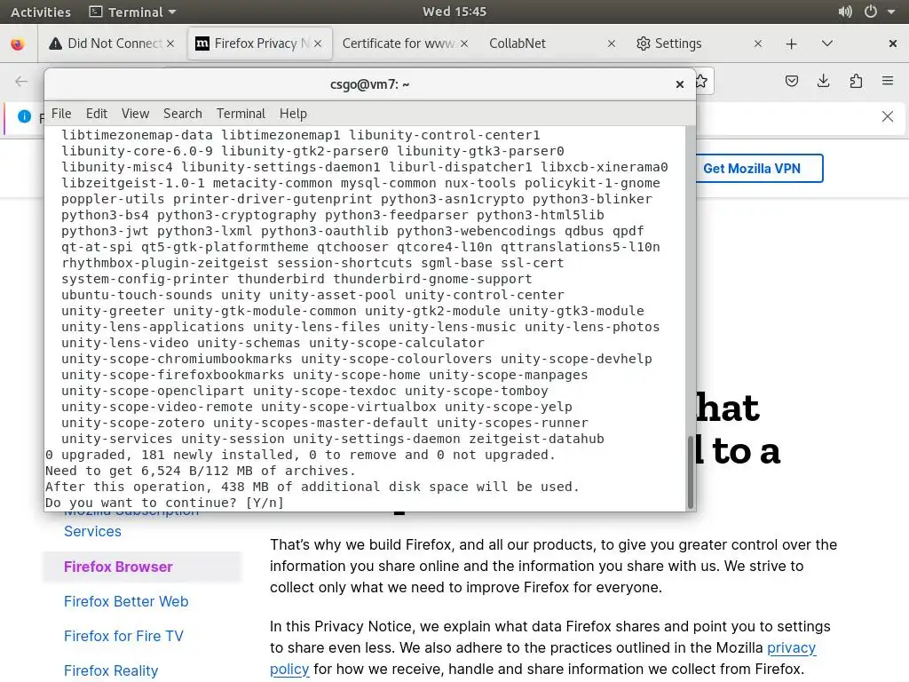Screen dimensions: 909x682
Task: Open the terminal View menu
Action: [135, 114]
